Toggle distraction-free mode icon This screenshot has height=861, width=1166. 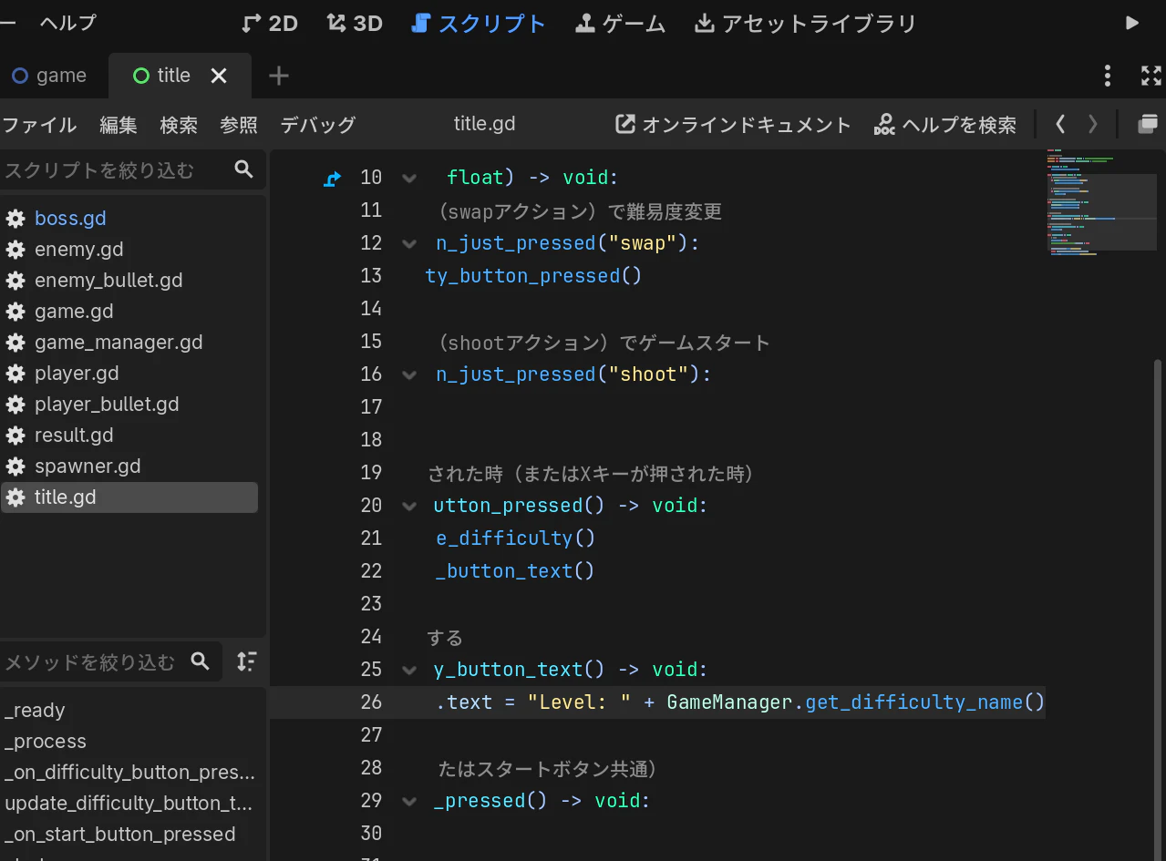click(x=1151, y=76)
